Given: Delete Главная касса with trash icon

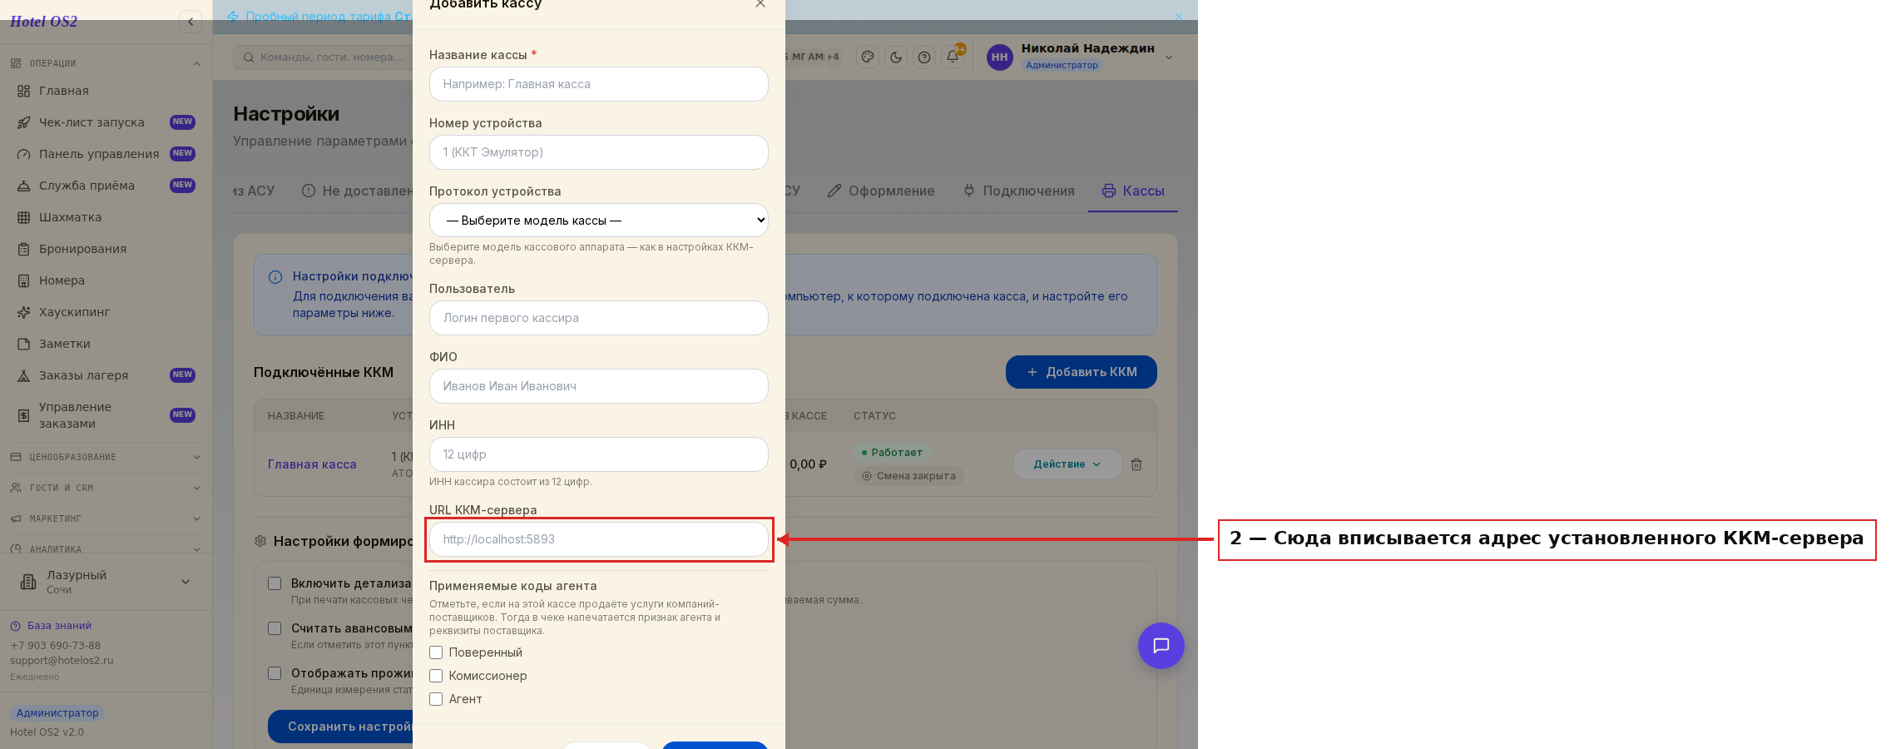Looking at the screenshot, I should point(1136,464).
